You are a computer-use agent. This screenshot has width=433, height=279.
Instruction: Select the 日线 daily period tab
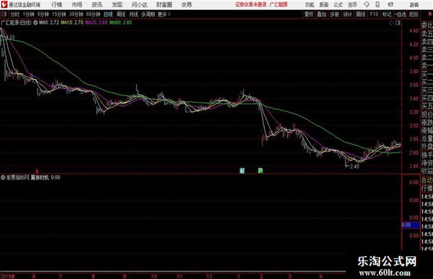click(x=108, y=14)
